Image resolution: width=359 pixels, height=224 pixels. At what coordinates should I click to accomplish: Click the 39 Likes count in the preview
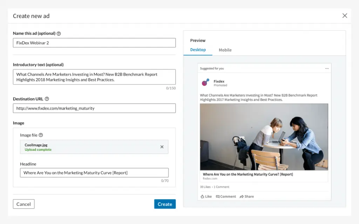[x=205, y=186]
